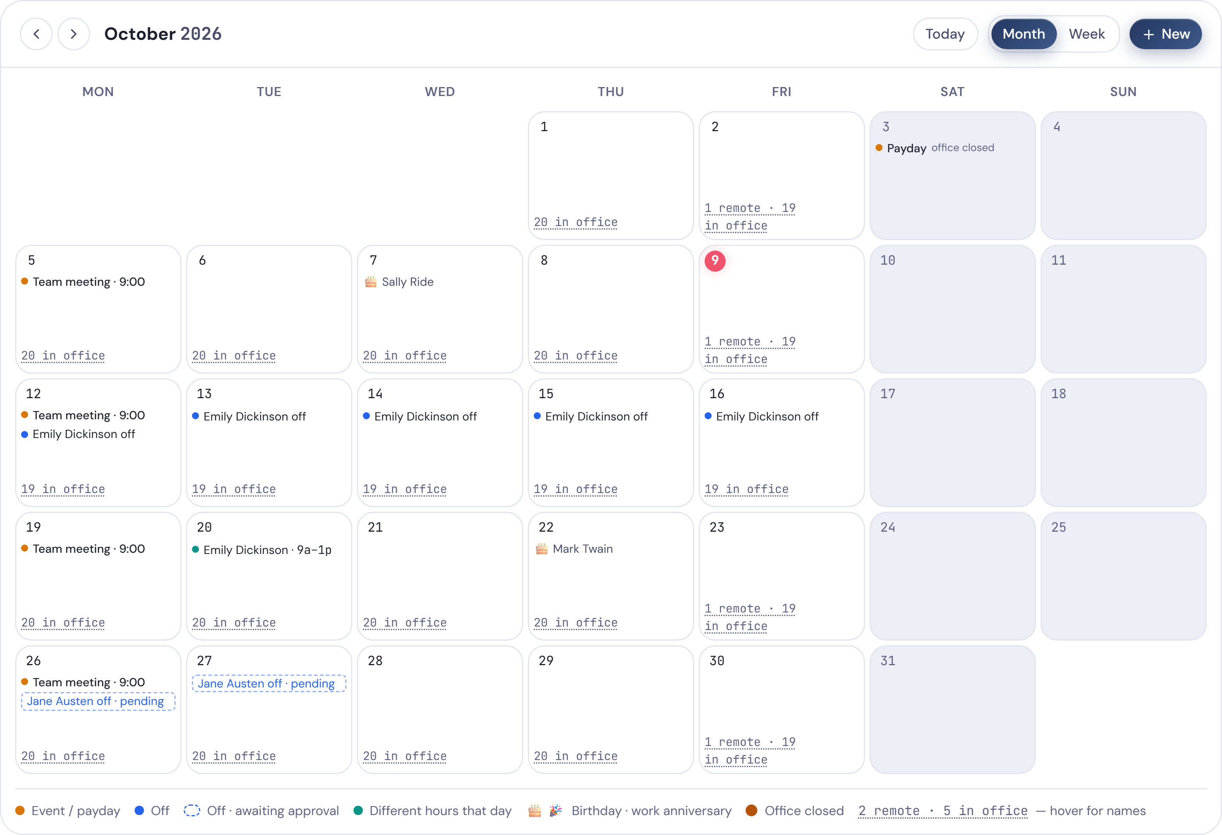Click the Today button

point(945,34)
